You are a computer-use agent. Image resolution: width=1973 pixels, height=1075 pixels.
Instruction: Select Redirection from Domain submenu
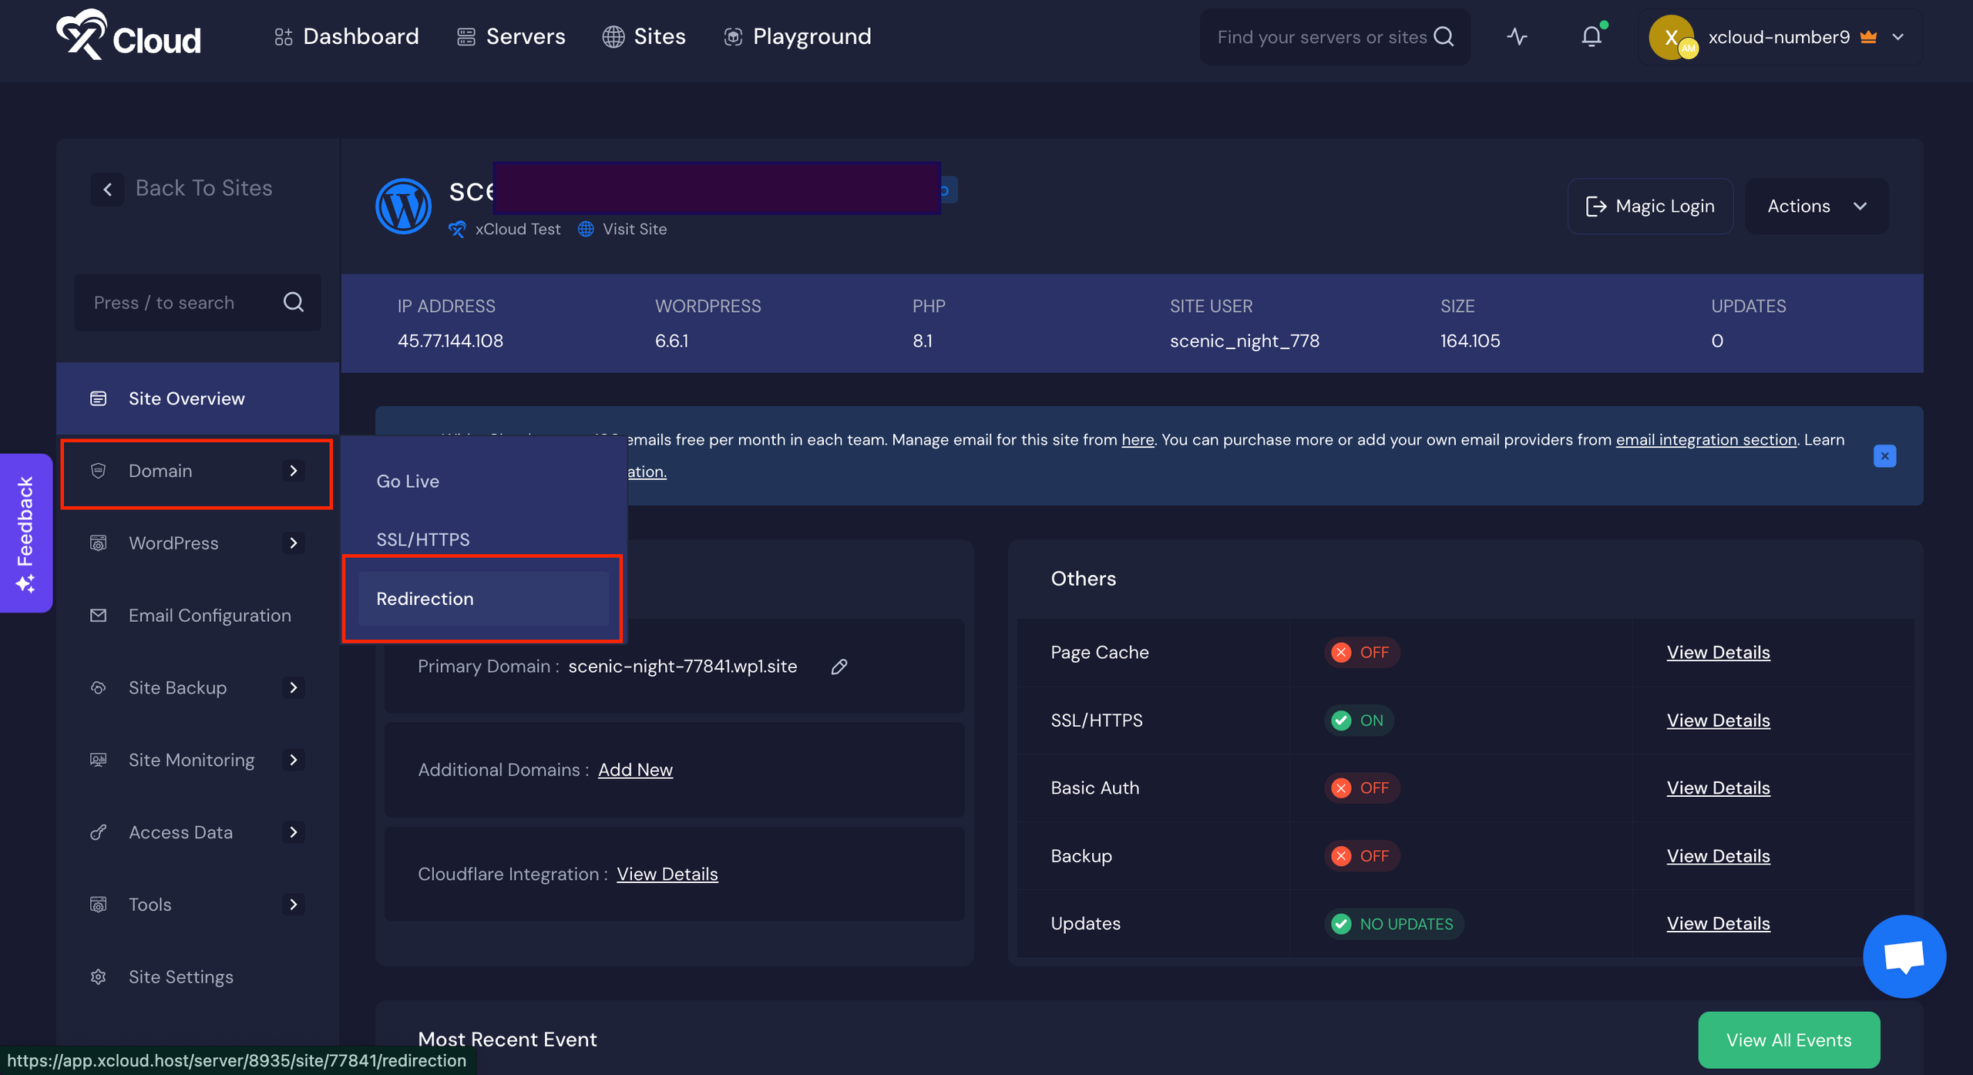coord(483,599)
